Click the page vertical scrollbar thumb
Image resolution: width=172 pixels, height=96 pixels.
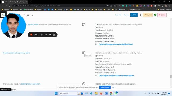tap(171, 77)
